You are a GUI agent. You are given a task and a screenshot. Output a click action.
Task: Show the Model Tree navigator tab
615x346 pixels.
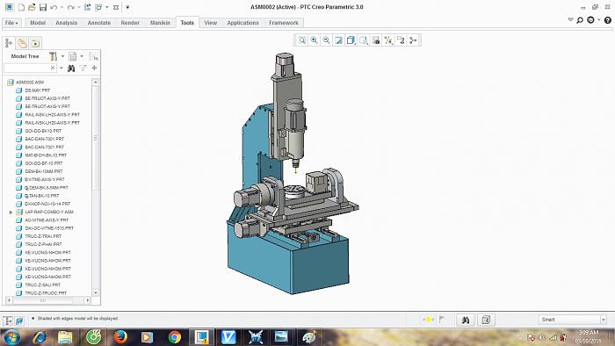[9, 43]
